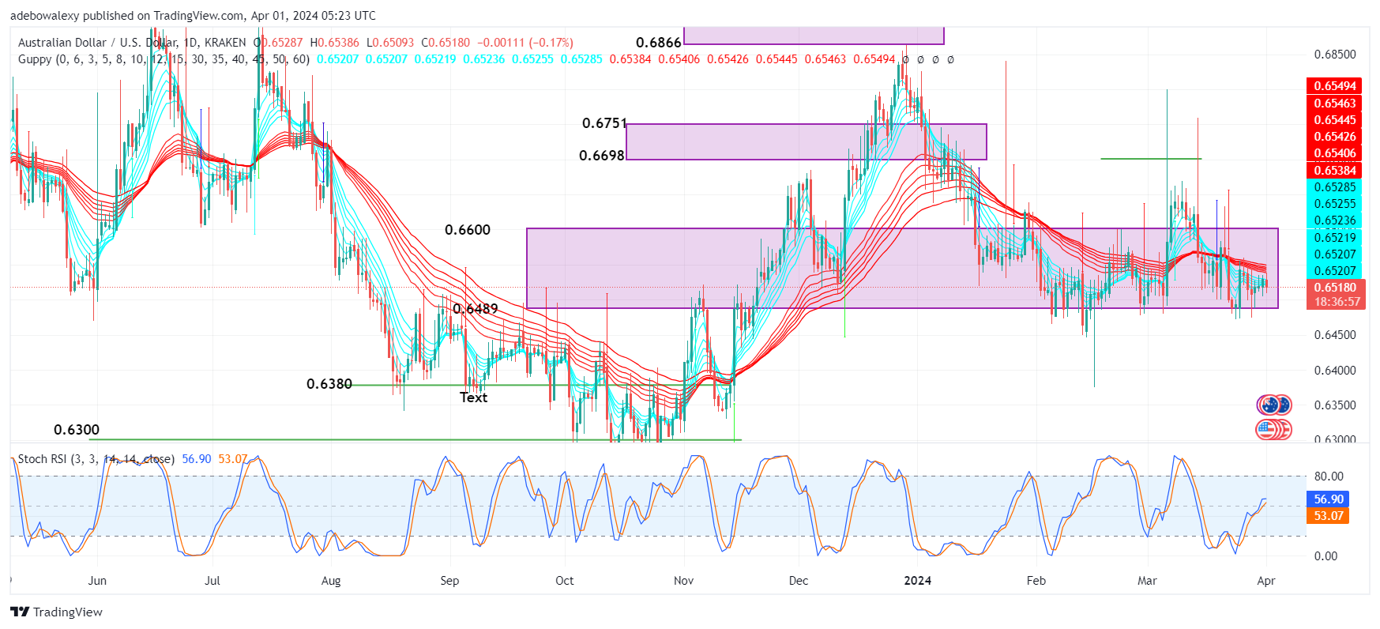
Task: Click the 0.6300 support label
Action: (77, 430)
